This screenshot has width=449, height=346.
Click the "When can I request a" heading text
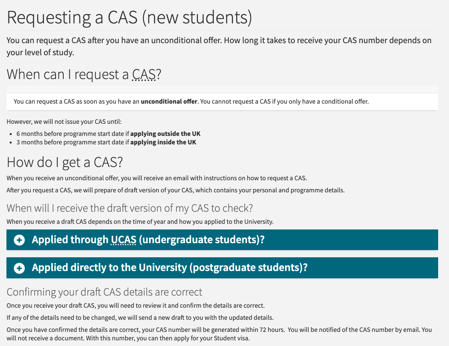point(69,75)
